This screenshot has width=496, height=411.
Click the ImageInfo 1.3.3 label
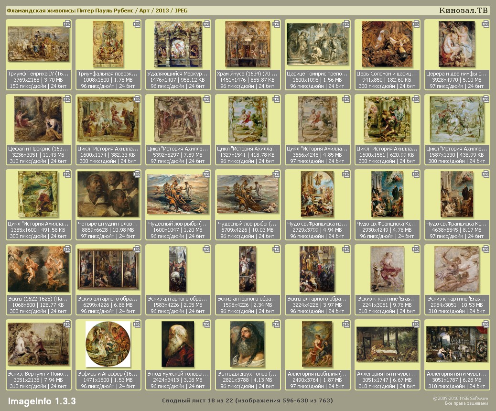click(x=42, y=401)
